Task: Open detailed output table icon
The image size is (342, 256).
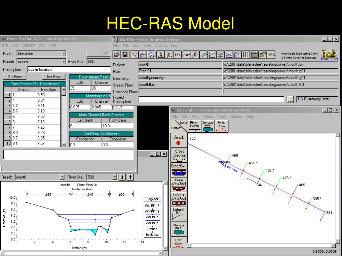Action: (x=246, y=55)
